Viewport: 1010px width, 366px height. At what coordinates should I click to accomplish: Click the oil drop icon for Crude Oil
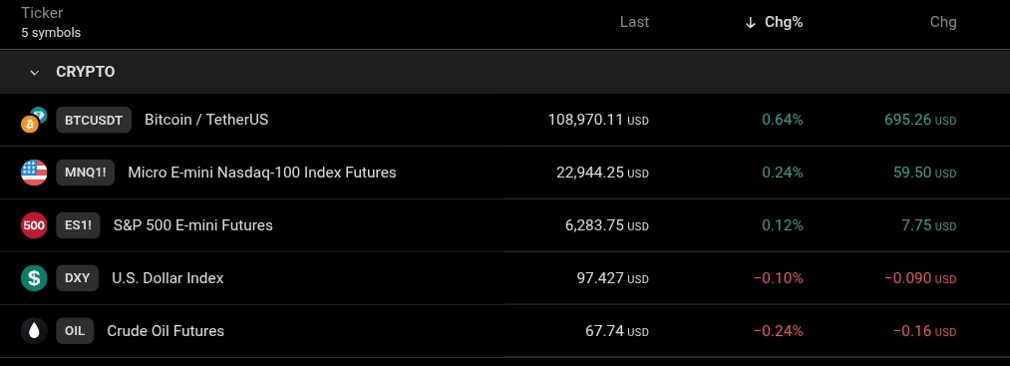click(x=34, y=331)
